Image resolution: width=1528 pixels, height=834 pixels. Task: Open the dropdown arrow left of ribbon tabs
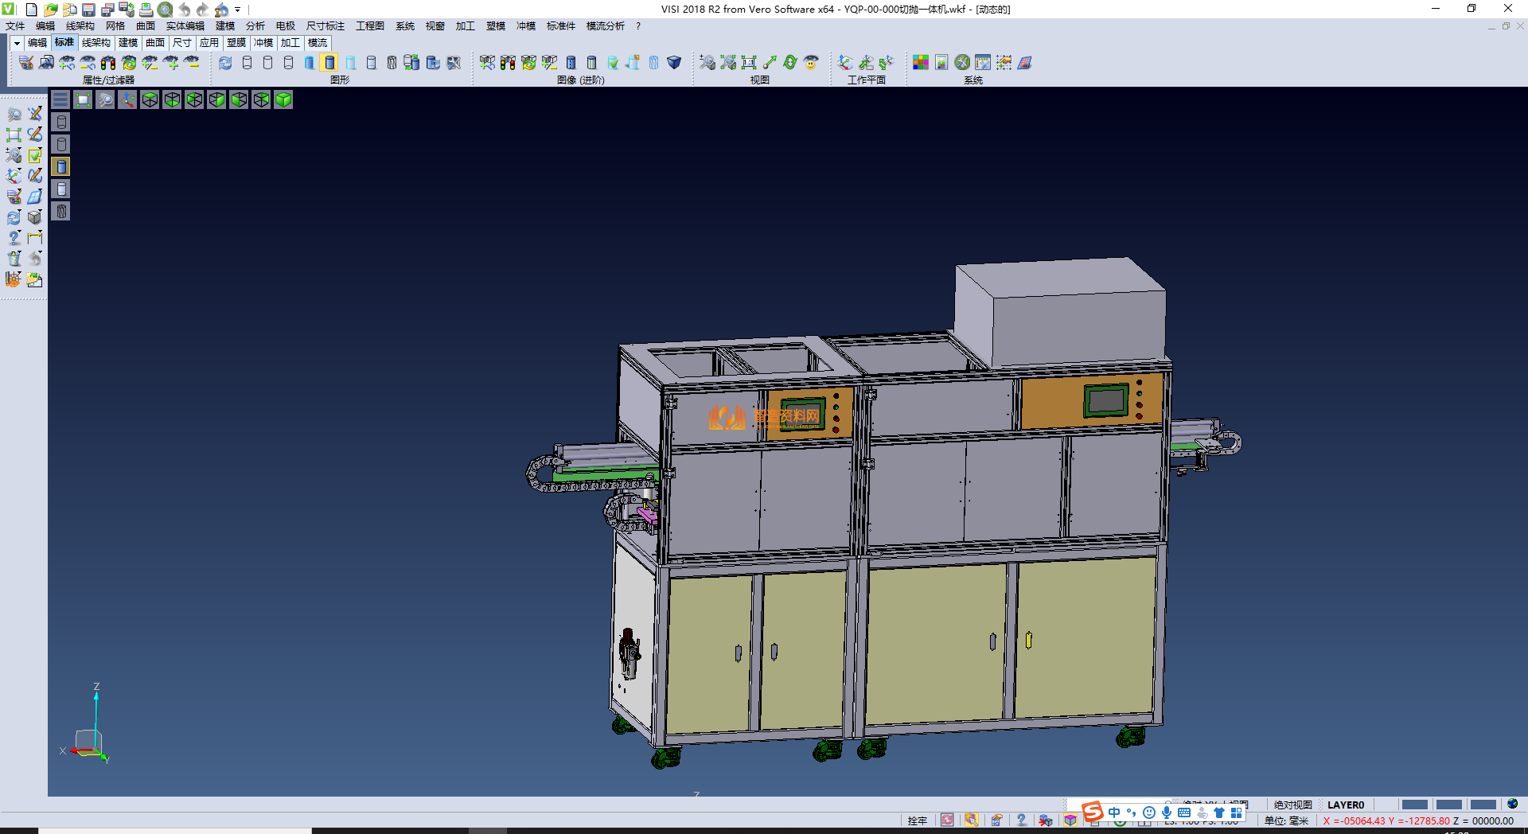pos(16,43)
